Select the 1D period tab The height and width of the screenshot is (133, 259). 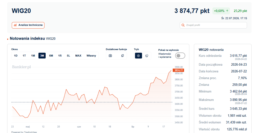click(16, 56)
